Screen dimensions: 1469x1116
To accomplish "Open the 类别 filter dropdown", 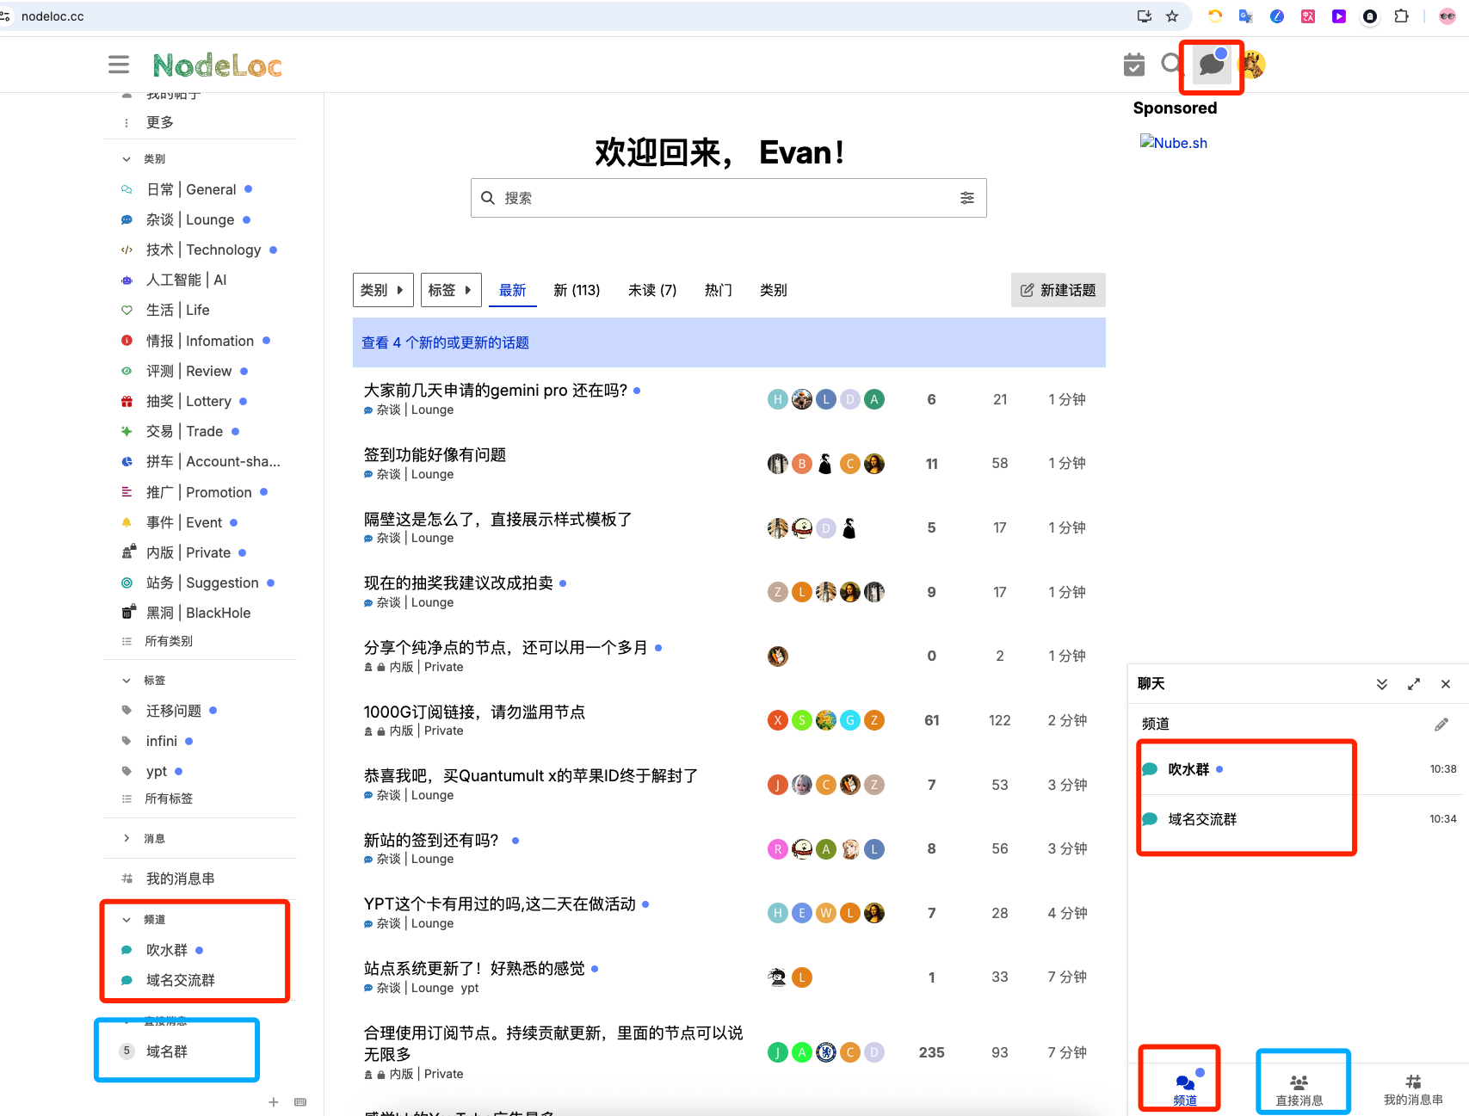I will point(383,290).
